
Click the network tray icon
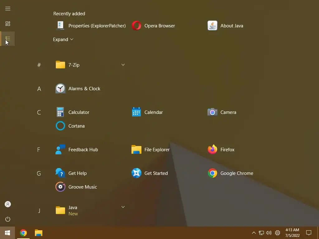point(261,233)
